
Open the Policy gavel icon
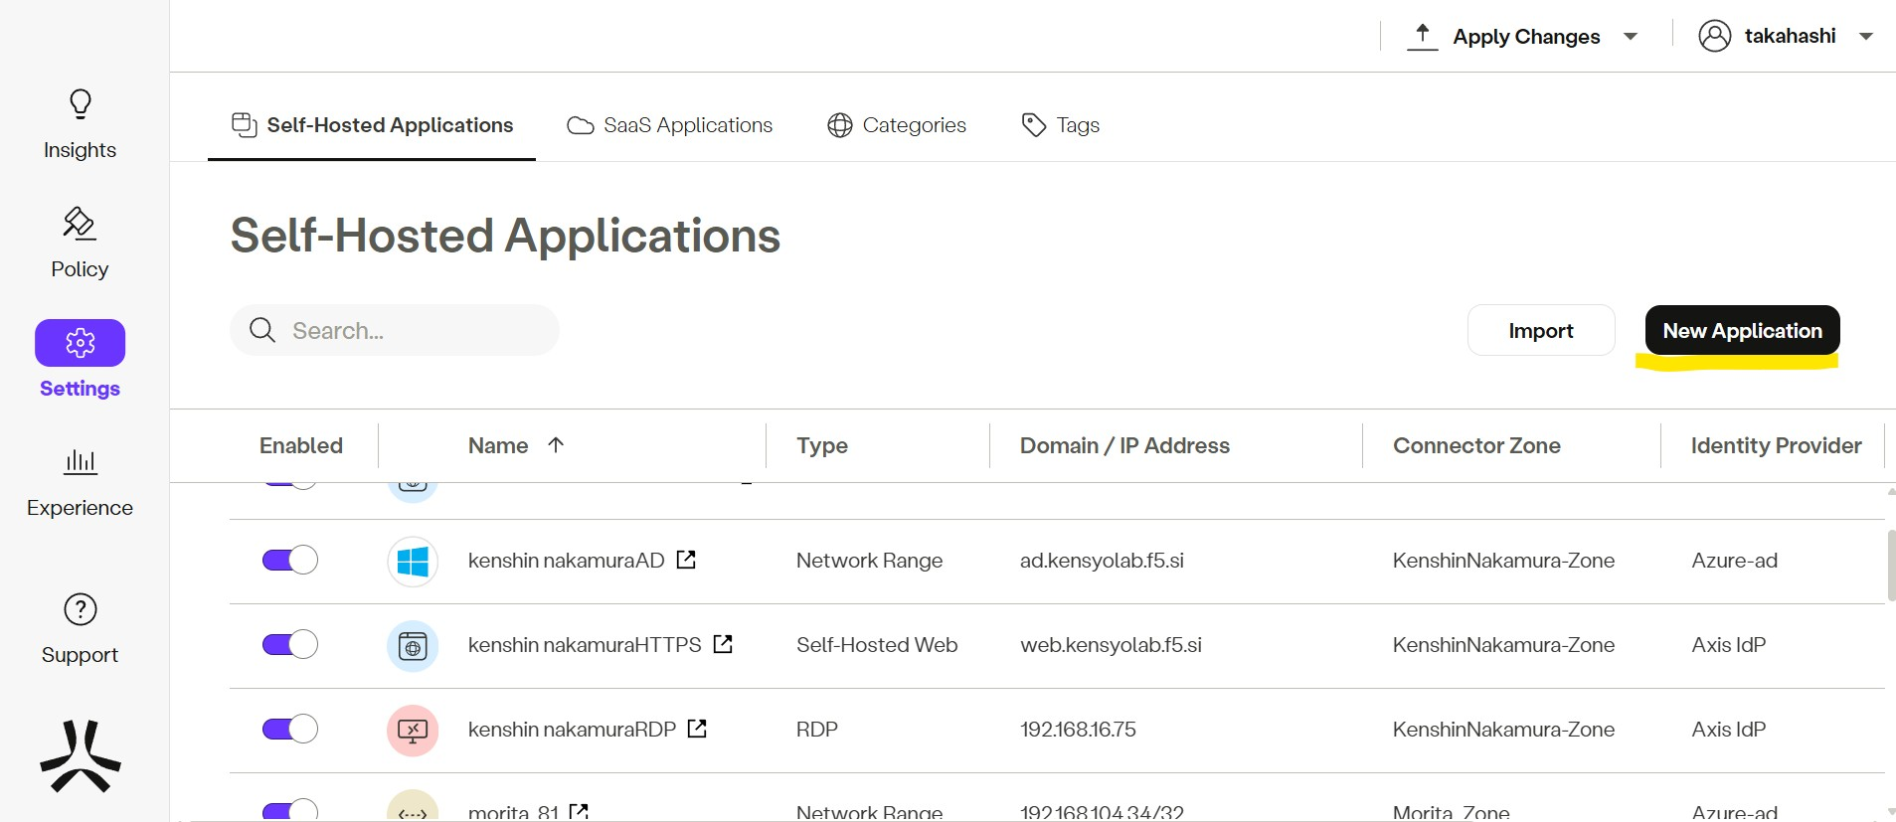pos(80,224)
